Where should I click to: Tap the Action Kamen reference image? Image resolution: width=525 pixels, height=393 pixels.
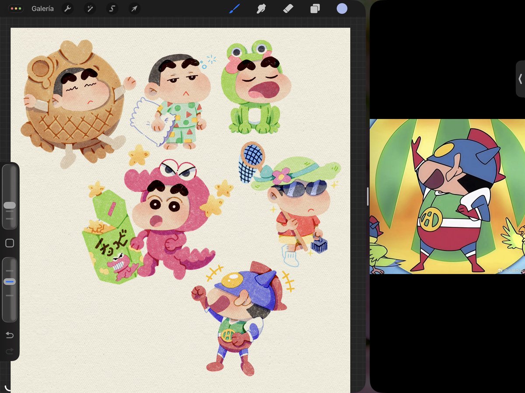(x=447, y=196)
